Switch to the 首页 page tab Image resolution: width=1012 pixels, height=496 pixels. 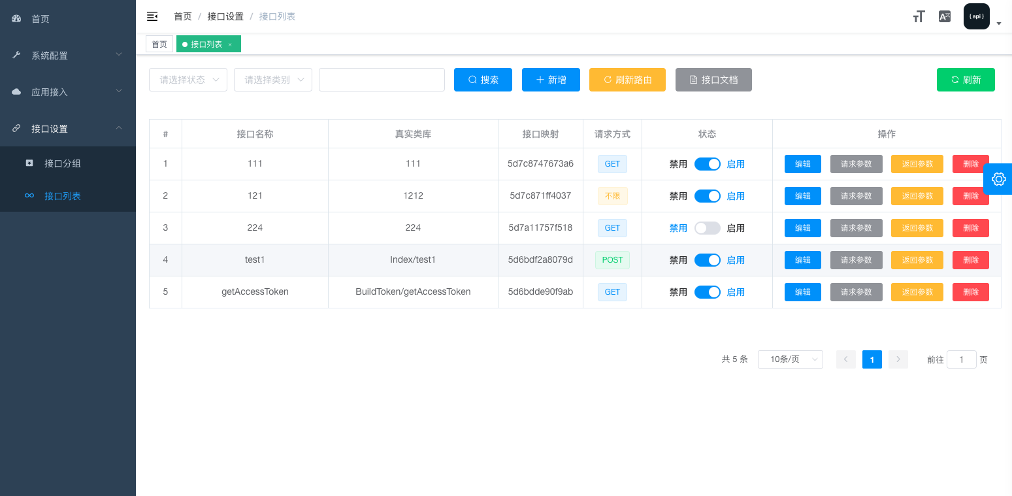(x=159, y=44)
